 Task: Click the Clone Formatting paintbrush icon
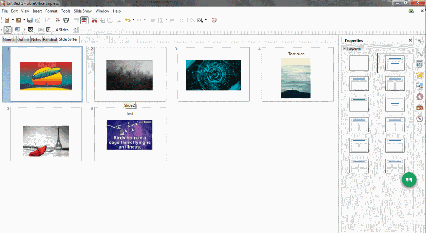click(118, 20)
